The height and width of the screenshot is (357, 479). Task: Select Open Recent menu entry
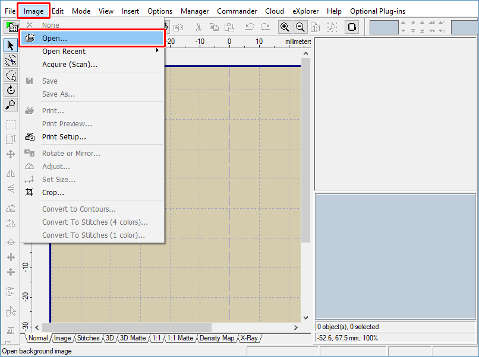point(92,52)
